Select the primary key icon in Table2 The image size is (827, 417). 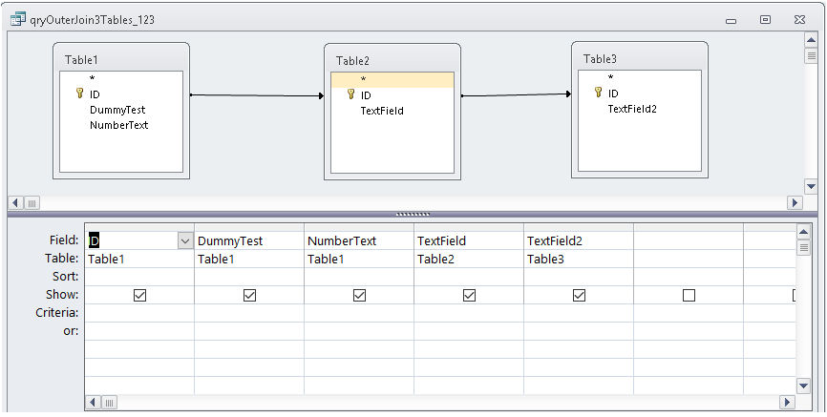(x=350, y=94)
